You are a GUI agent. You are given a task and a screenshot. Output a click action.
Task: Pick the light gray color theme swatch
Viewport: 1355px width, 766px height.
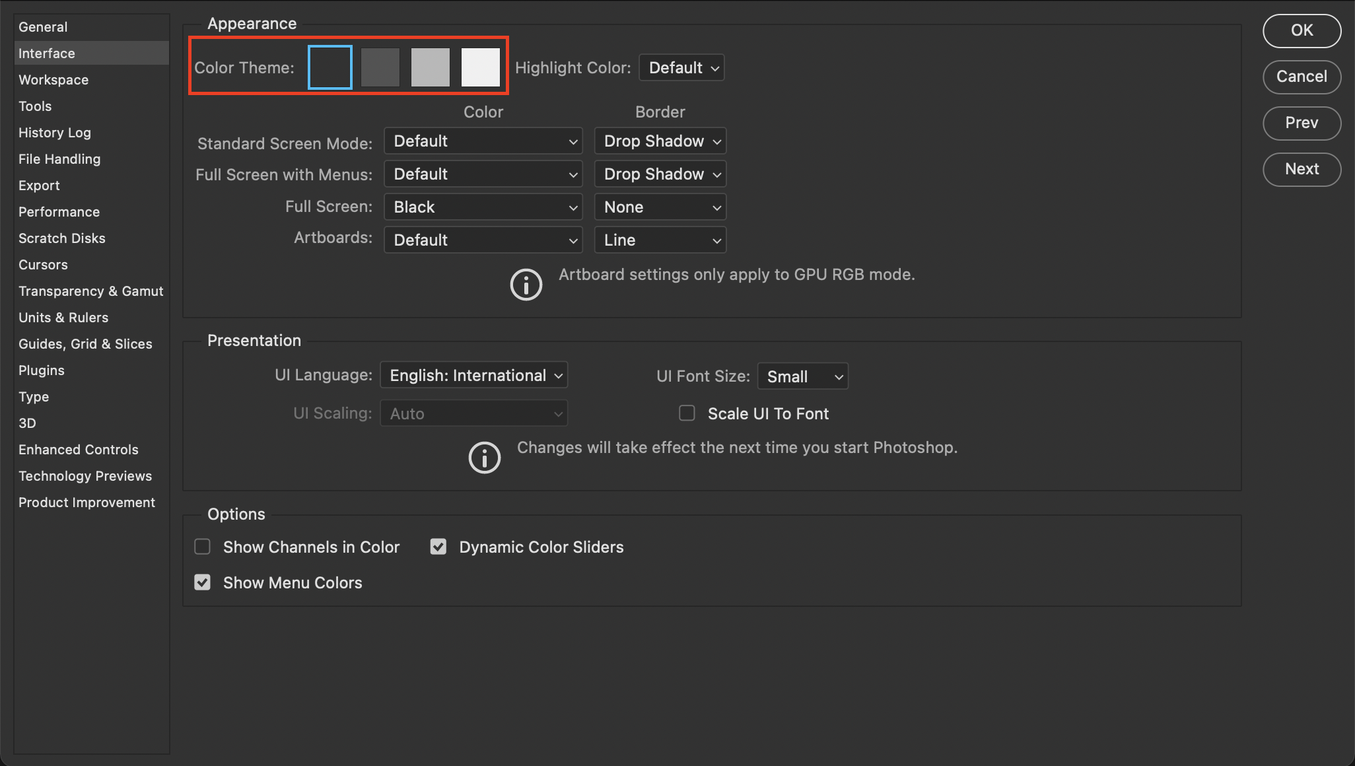tap(430, 67)
